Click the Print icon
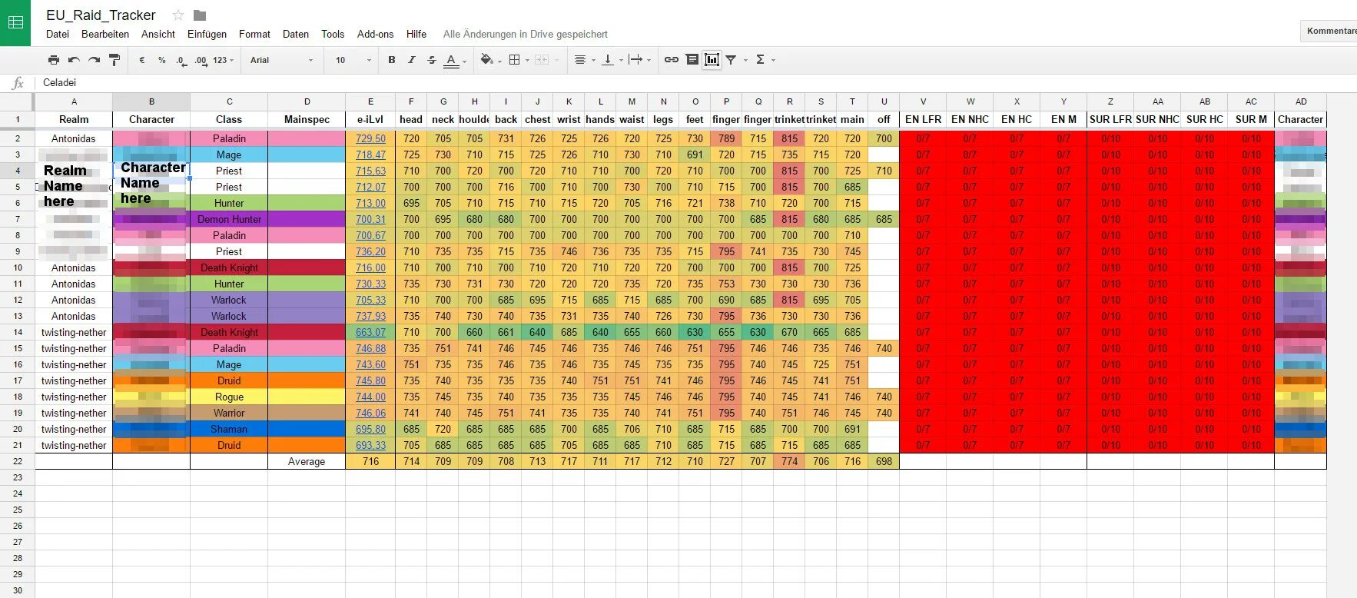Viewport: 1357px width, 598px height. 53,60
